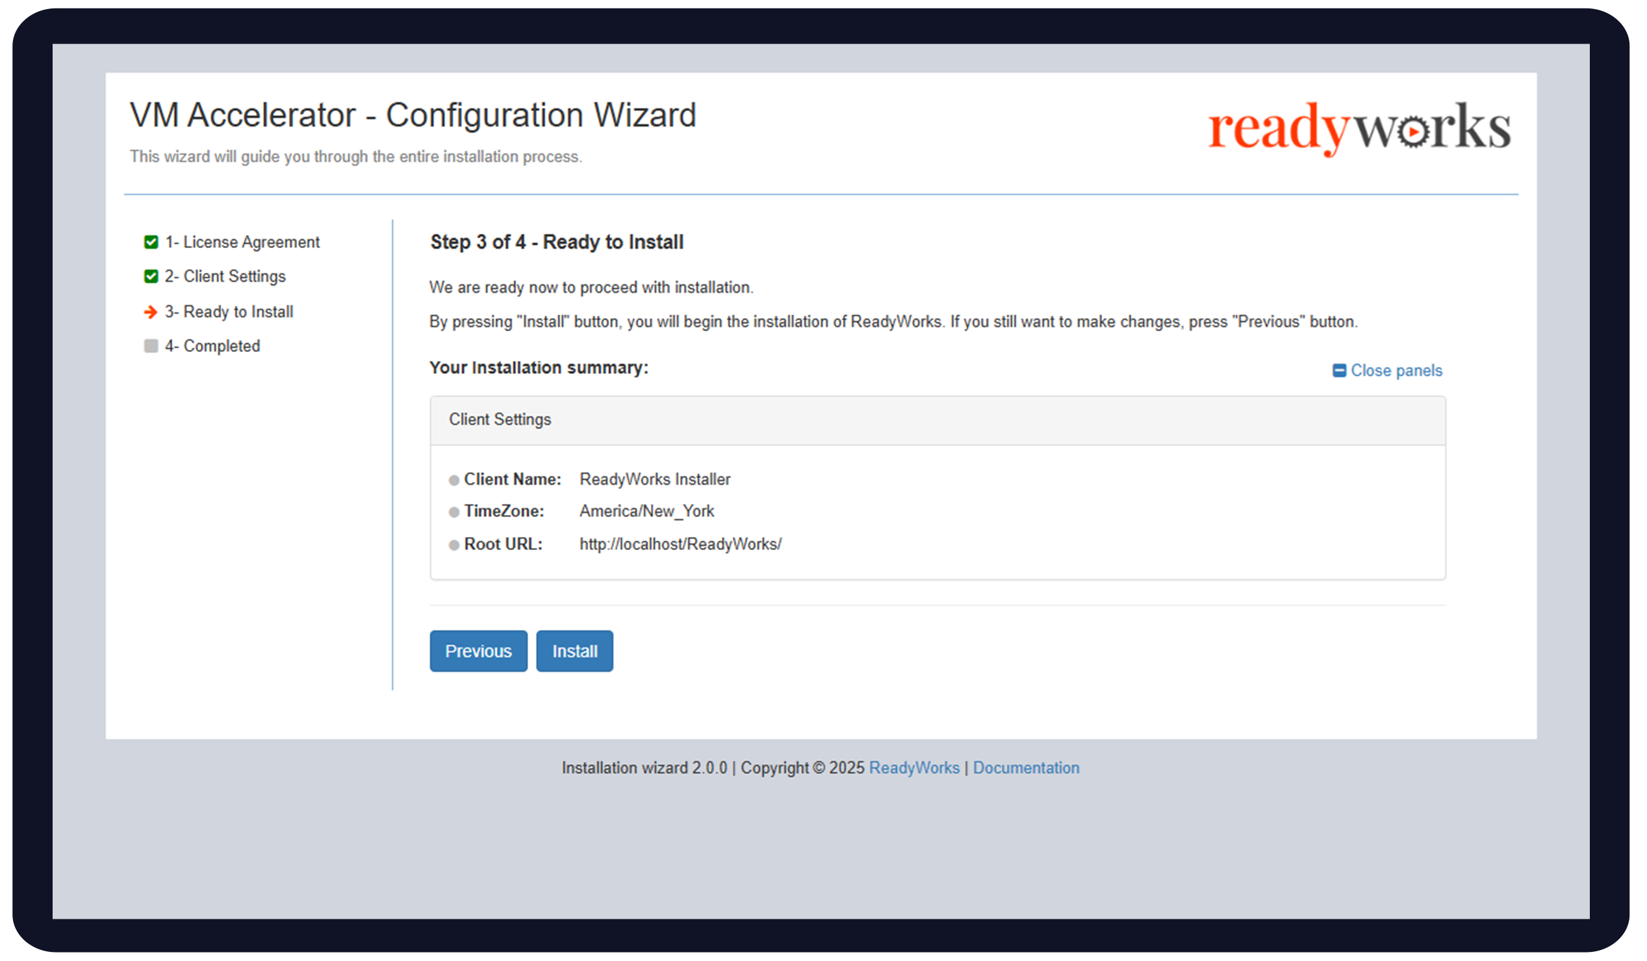The width and height of the screenshot is (1647, 961).
Task: Click the 'Root URL:' label
Action: click(x=504, y=544)
